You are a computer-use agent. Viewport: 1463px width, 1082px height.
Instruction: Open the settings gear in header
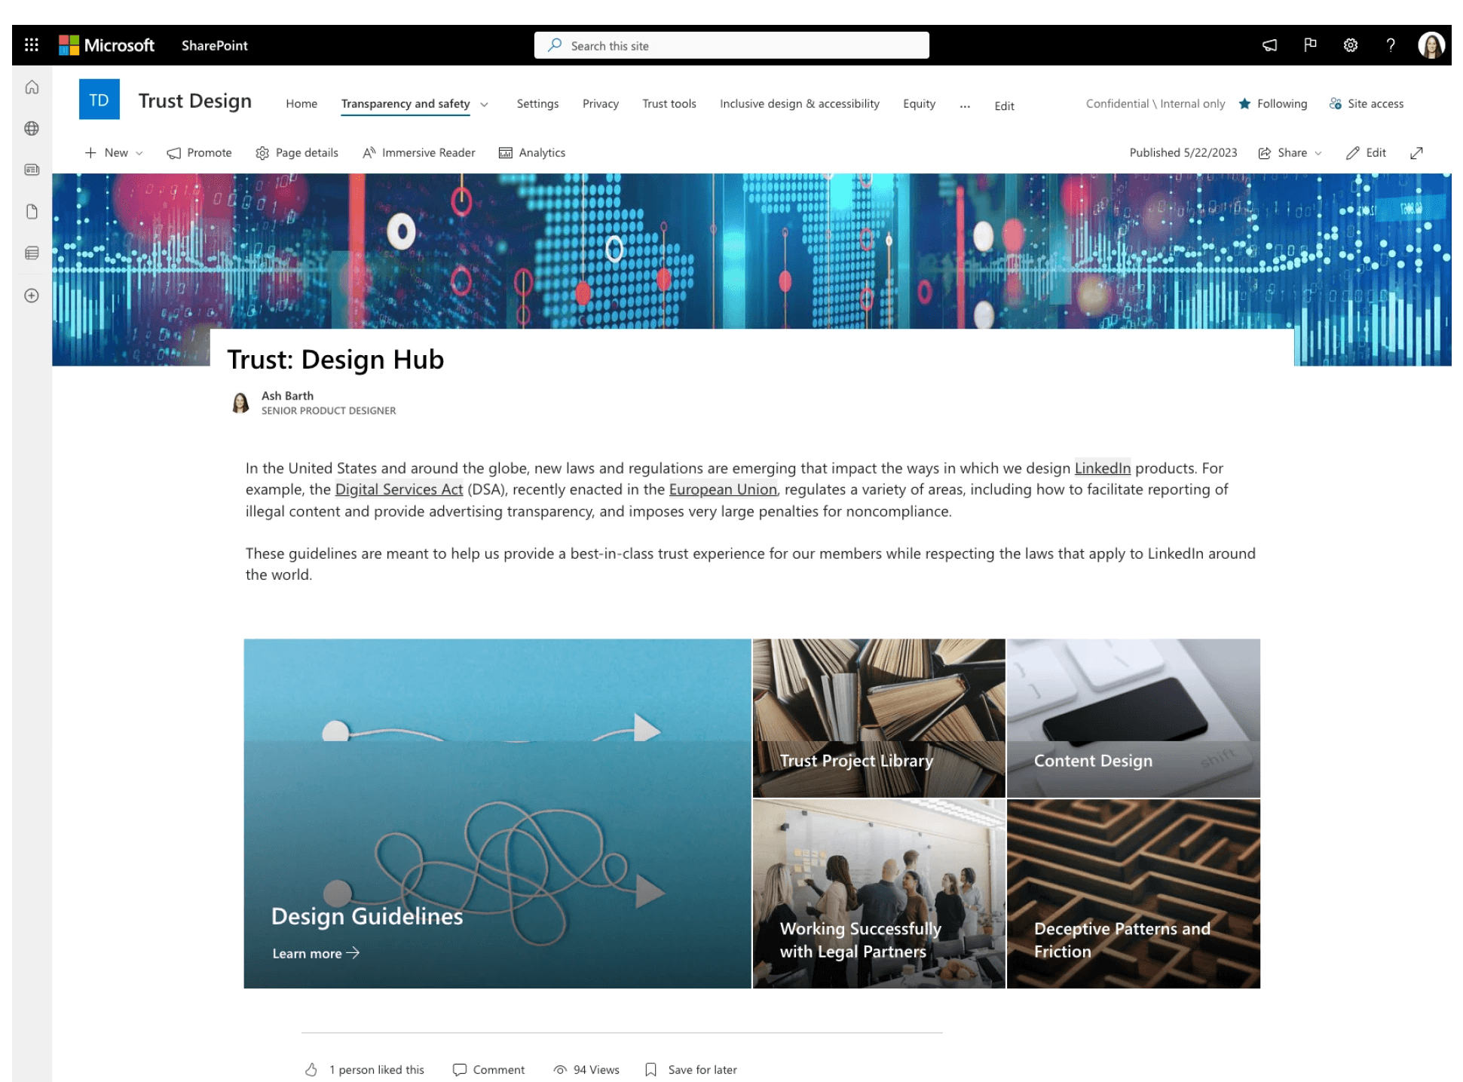coord(1351,45)
